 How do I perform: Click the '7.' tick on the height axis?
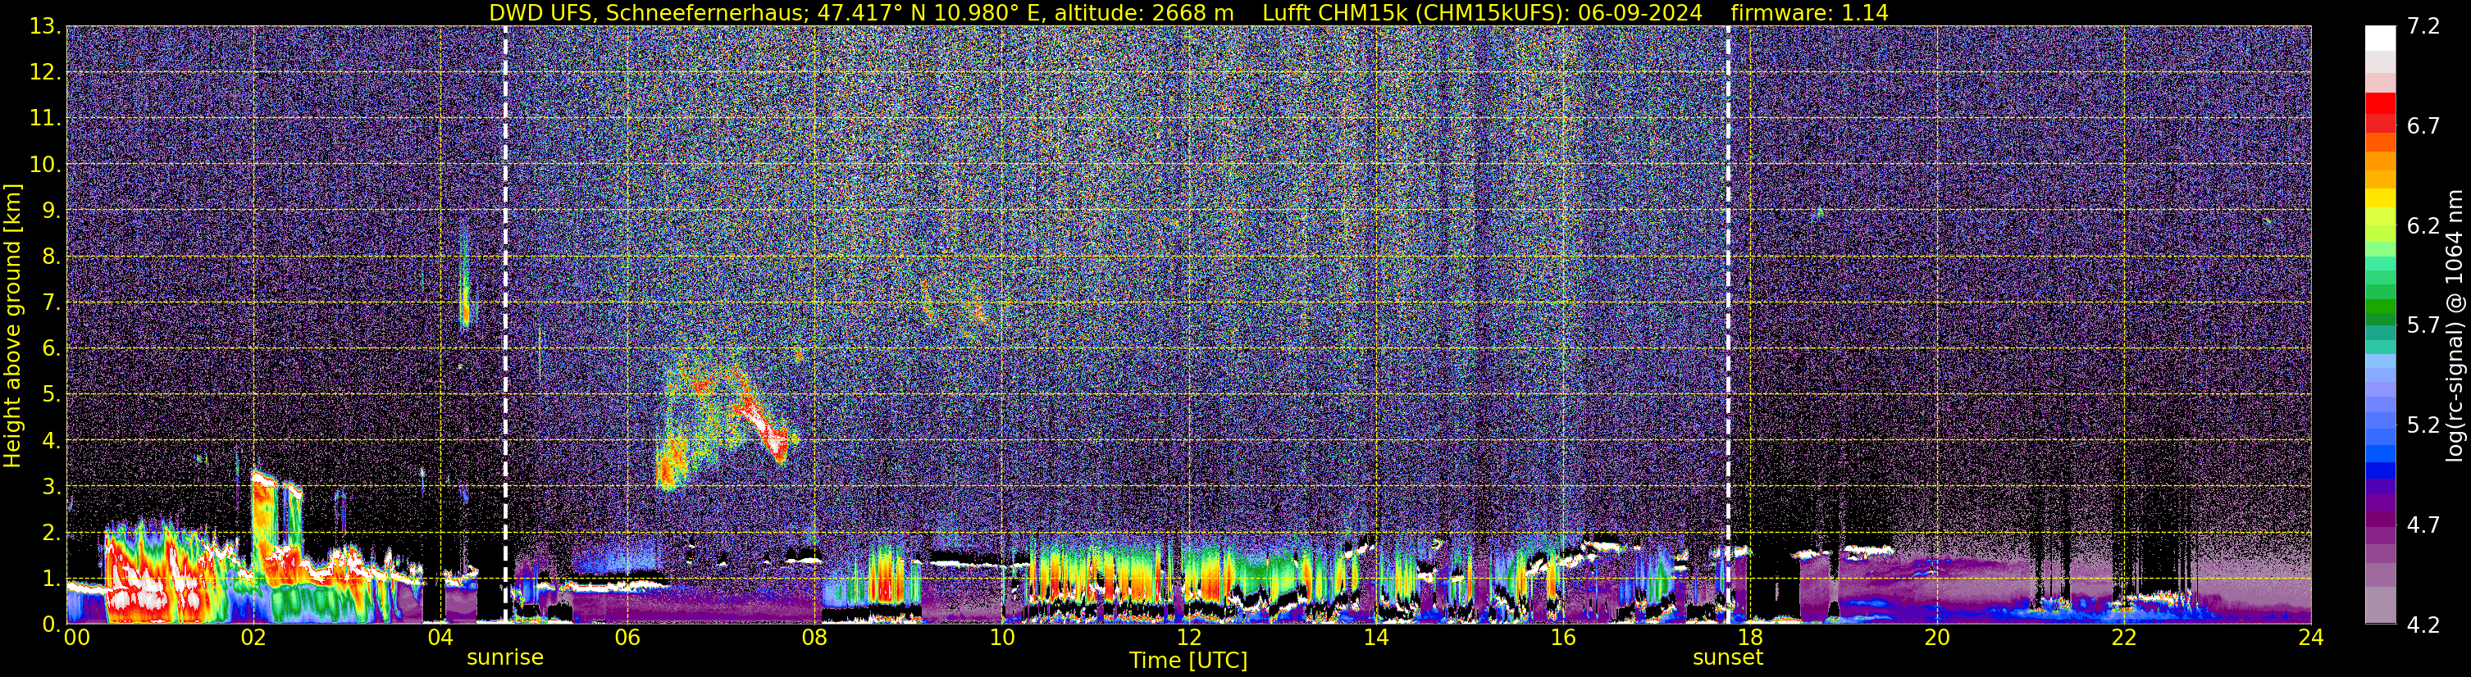[51, 303]
